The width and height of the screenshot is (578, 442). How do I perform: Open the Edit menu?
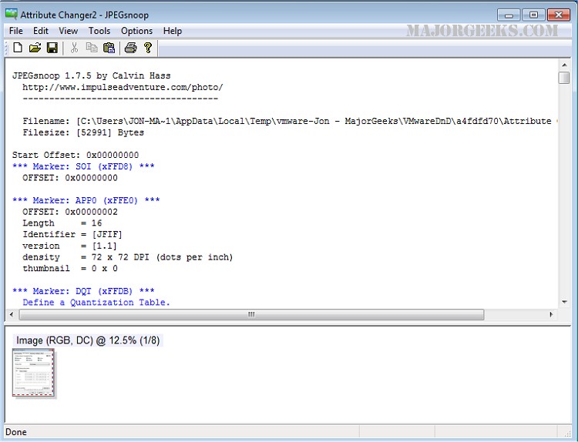click(41, 31)
